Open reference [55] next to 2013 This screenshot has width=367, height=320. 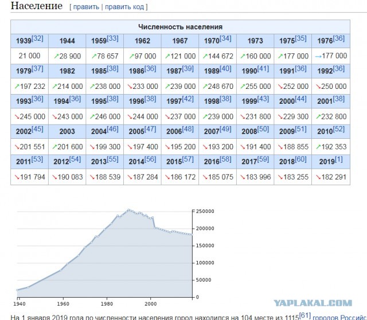coord(112,159)
